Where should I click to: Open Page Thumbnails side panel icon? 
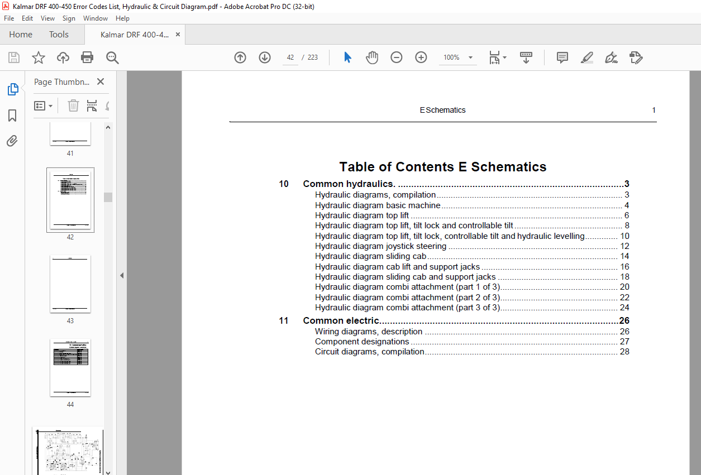[x=12, y=89]
